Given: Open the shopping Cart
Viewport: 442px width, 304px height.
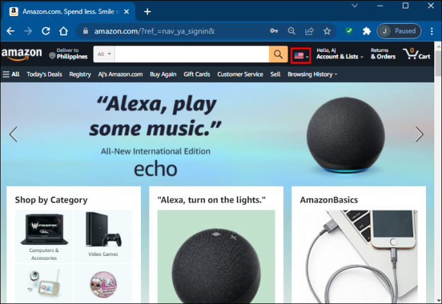Looking at the screenshot, I should 416,54.
